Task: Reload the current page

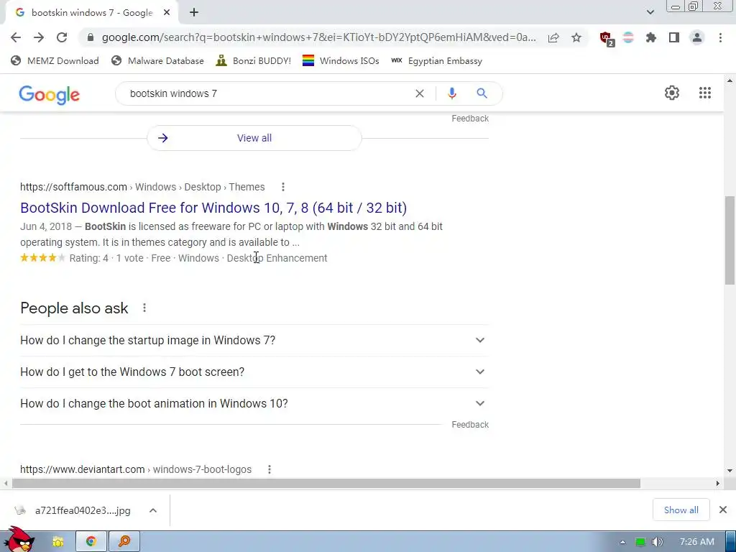Action: click(x=62, y=37)
